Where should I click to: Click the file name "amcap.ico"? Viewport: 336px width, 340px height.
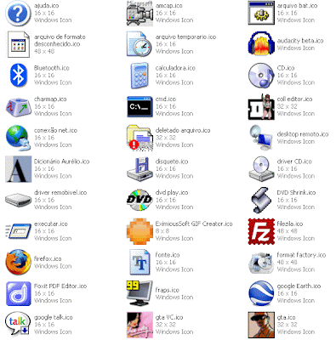(169, 6)
